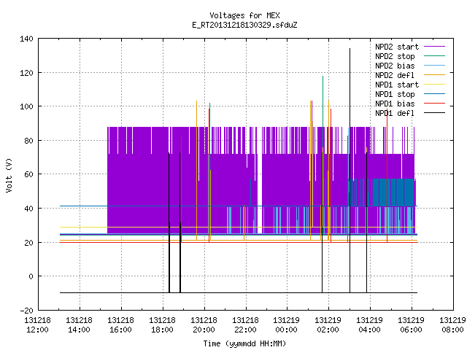467x350 pixels.
Task: Click the purple NPD2 start legend line
Action: (434, 47)
